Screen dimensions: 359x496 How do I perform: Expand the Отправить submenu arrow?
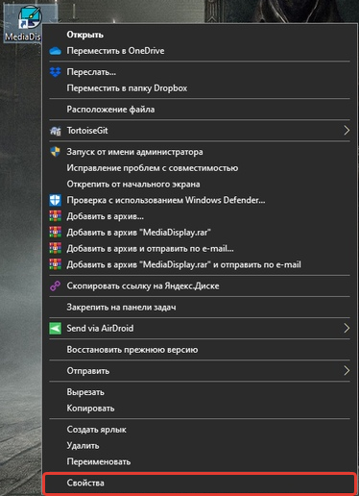(347, 371)
